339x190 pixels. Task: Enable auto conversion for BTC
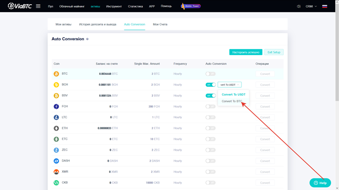[210, 74]
